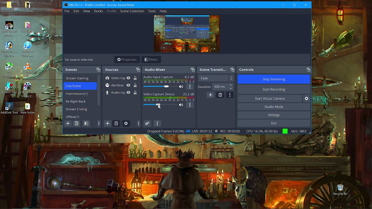Click Start Recording button
Image resolution: width=372 pixels, height=209 pixels.
[274, 89]
